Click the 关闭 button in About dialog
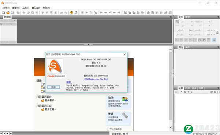The image size is (220, 135). (x=53, y=87)
